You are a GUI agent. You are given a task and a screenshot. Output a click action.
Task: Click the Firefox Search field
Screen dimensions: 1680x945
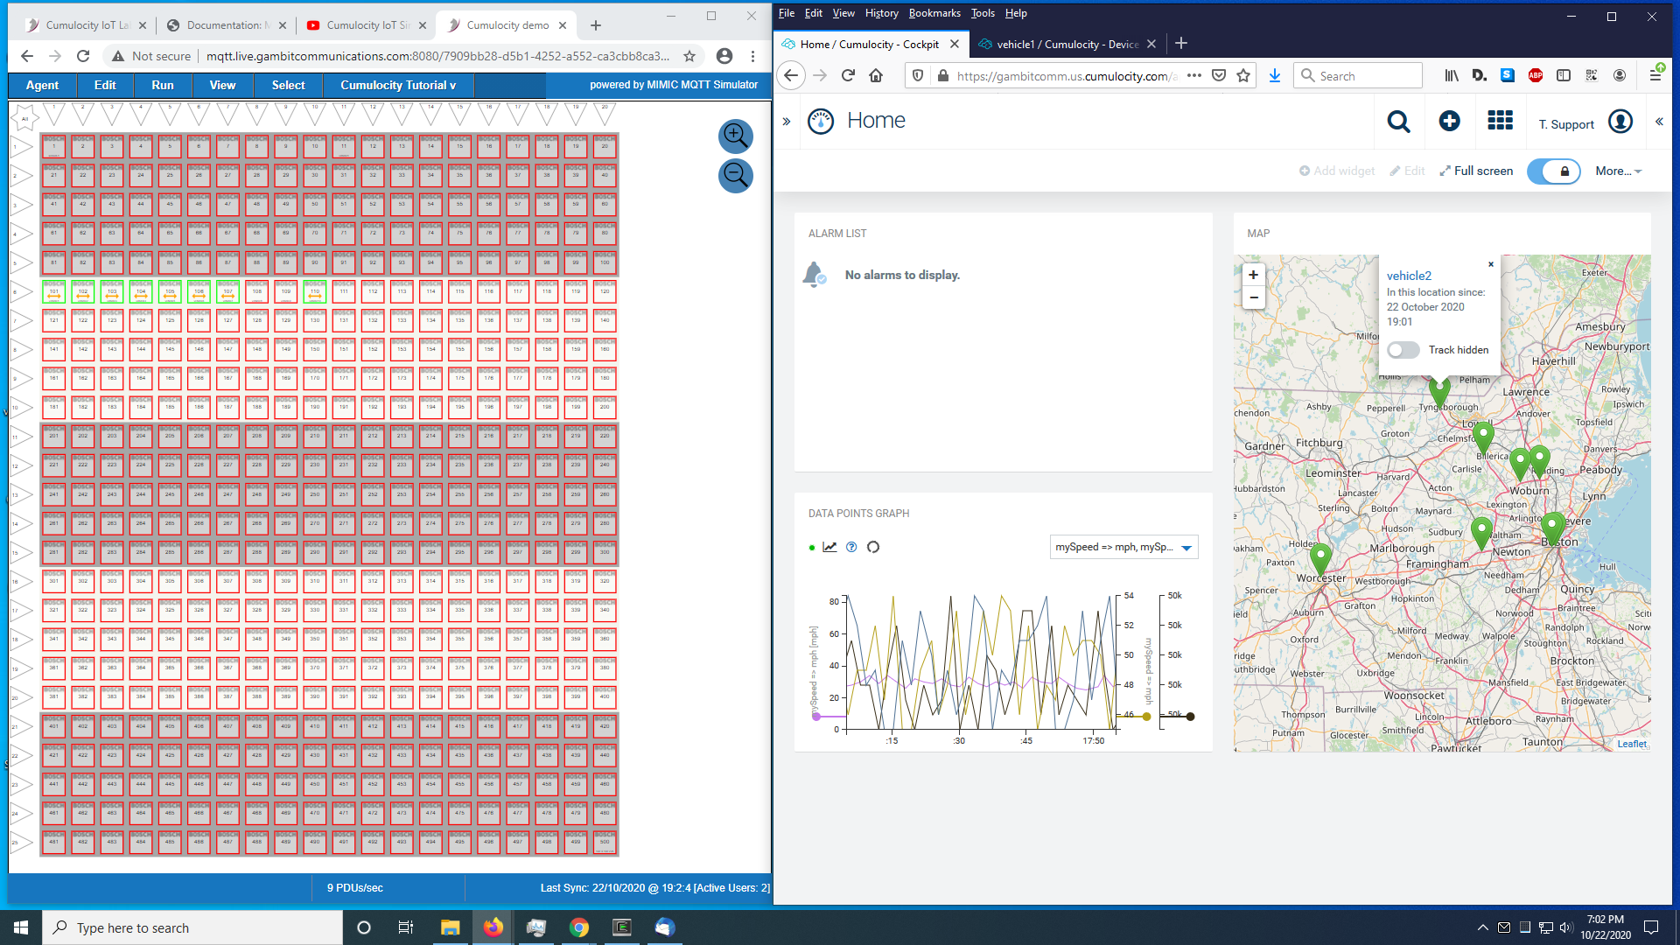click(x=1357, y=76)
